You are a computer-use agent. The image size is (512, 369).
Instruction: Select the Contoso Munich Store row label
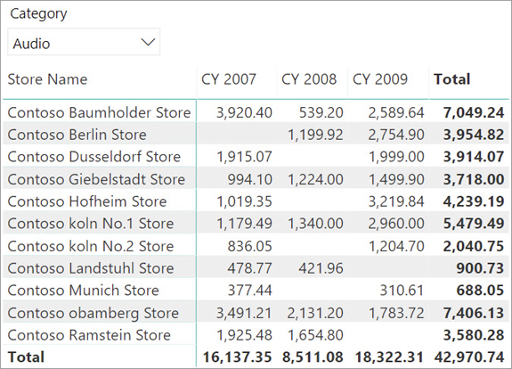pos(84,291)
